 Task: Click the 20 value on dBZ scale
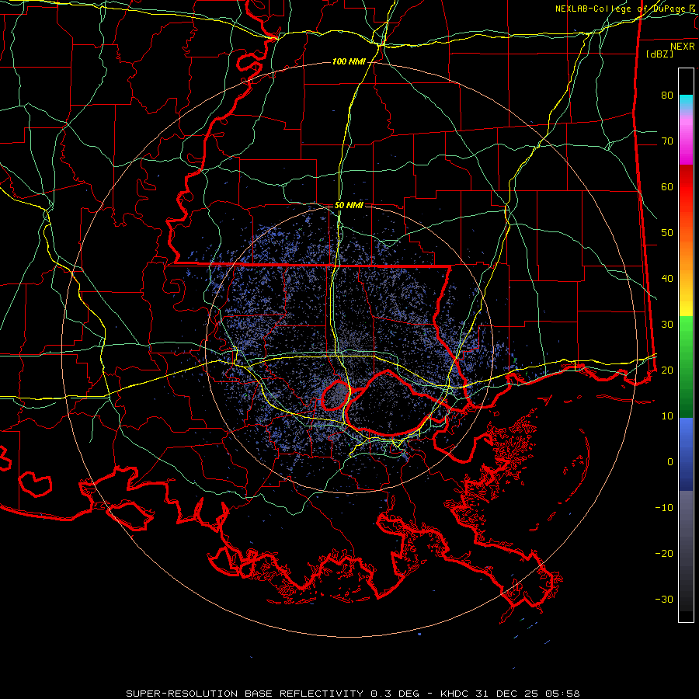point(667,370)
